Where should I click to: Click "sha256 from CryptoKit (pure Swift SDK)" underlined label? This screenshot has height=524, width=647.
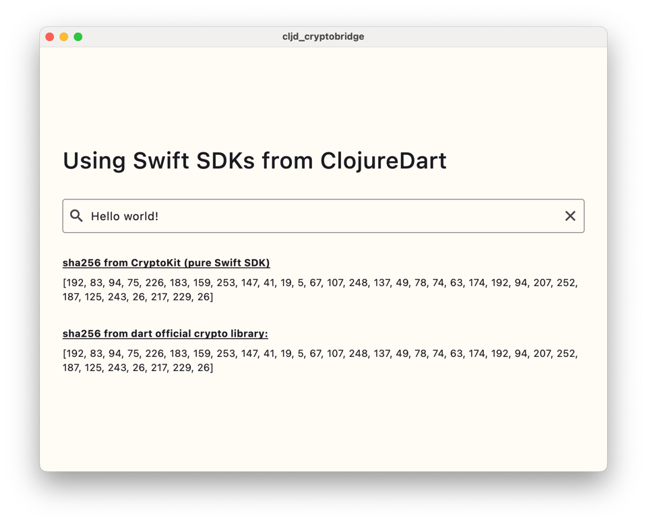166,263
